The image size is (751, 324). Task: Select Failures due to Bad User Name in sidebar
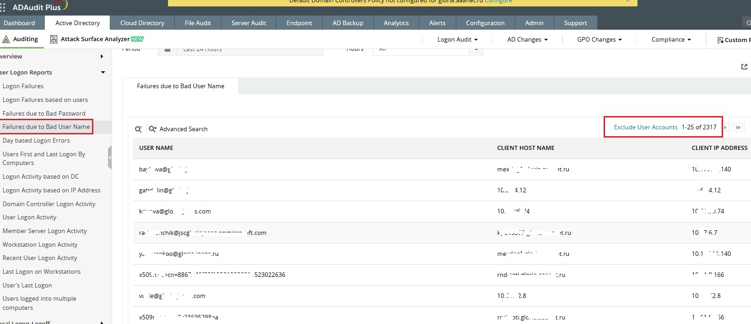[x=46, y=127]
